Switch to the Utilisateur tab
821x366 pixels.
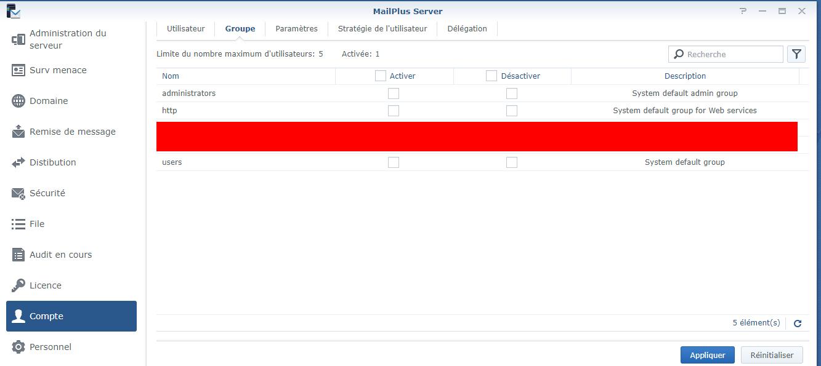point(186,29)
